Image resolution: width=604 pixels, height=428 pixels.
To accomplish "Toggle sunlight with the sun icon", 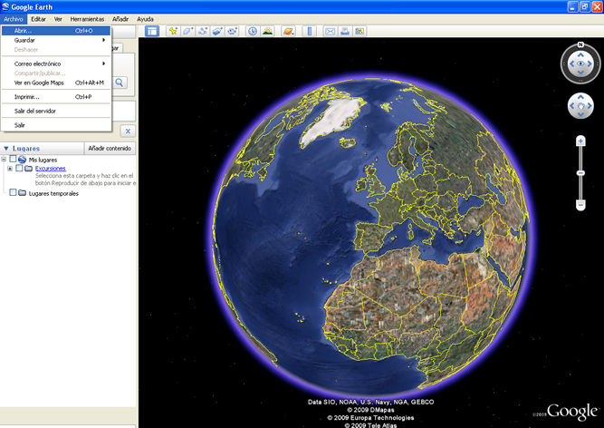I will 268,31.
